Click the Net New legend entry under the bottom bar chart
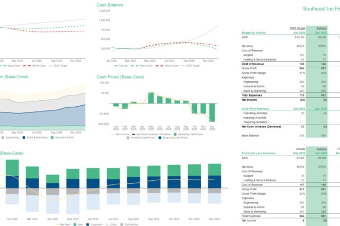The width and height of the screenshot is (340, 226). tap(63, 224)
